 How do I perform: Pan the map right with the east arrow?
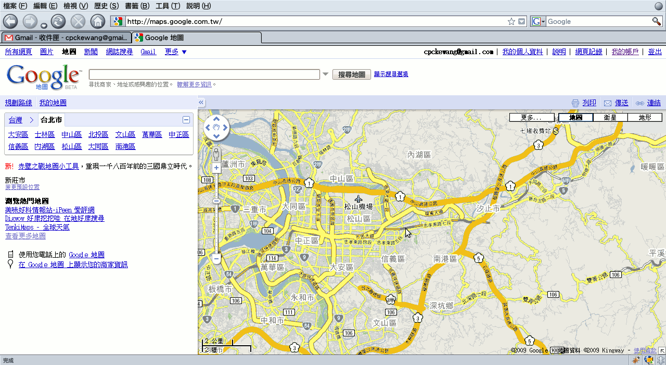click(x=225, y=128)
